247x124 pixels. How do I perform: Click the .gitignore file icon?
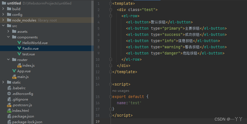coord(9,99)
